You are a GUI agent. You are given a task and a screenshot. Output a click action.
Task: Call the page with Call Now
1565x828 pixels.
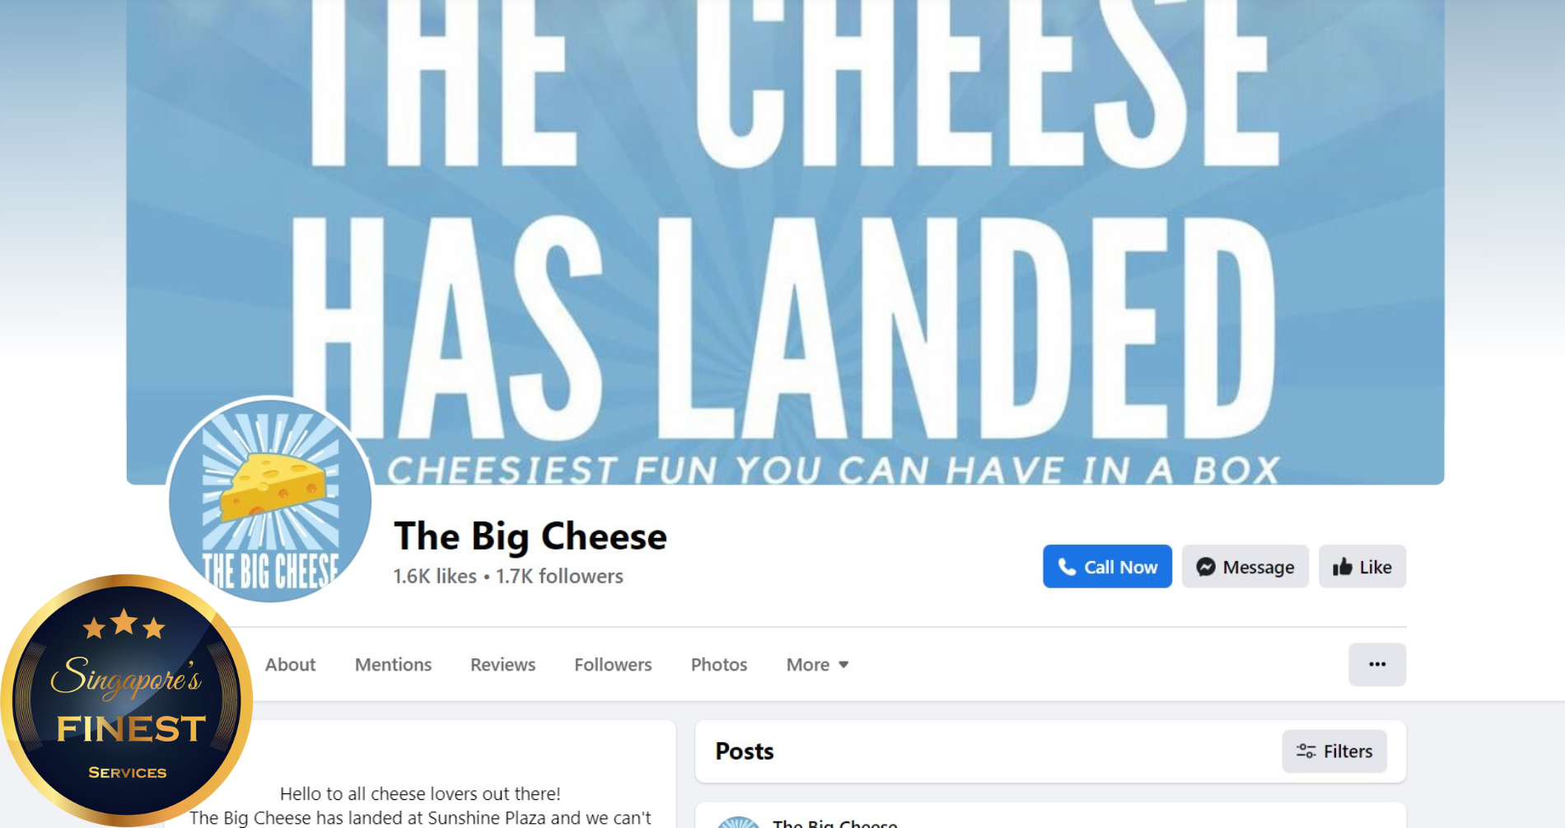pos(1107,566)
